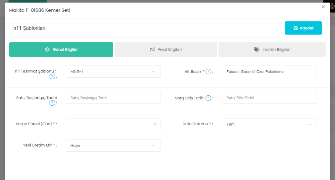Click the gear icon on Genel Bilgiler tab
The width and height of the screenshot is (335, 180).
tap(47, 49)
